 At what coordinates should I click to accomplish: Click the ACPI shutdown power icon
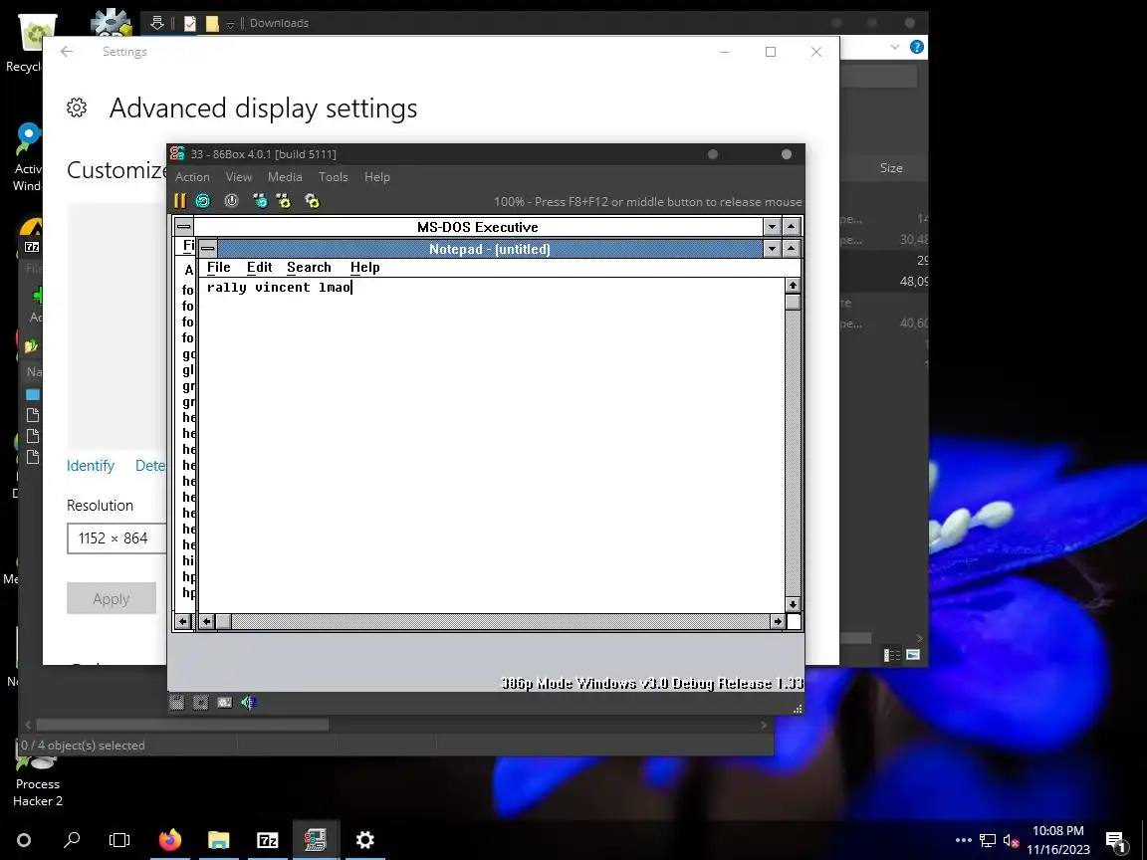click(x=231, y=201)
